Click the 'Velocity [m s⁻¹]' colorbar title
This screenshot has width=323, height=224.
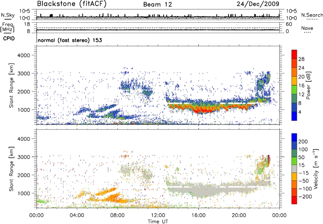point(316,169)
